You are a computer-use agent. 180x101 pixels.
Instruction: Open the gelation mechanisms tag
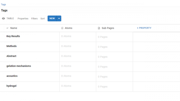19,66
